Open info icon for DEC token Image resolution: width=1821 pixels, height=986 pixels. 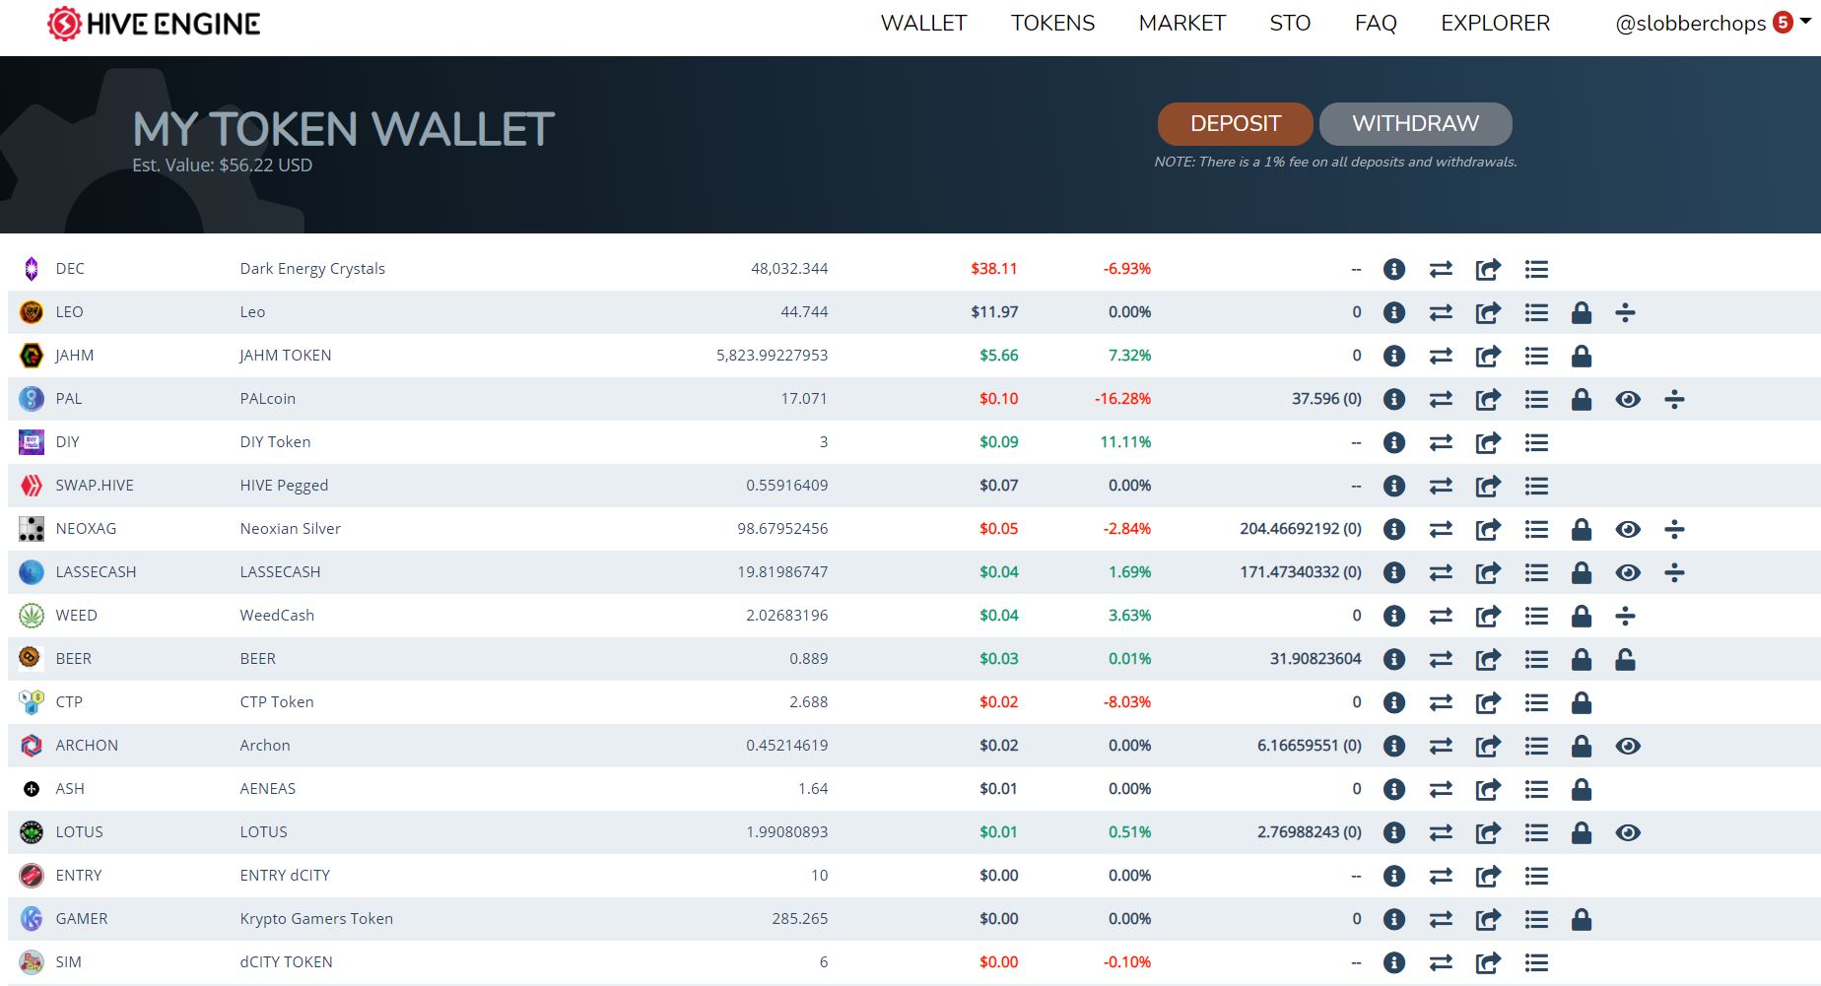coord(1393,269)
